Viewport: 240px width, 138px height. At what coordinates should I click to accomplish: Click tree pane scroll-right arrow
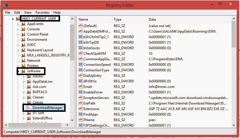67,125
